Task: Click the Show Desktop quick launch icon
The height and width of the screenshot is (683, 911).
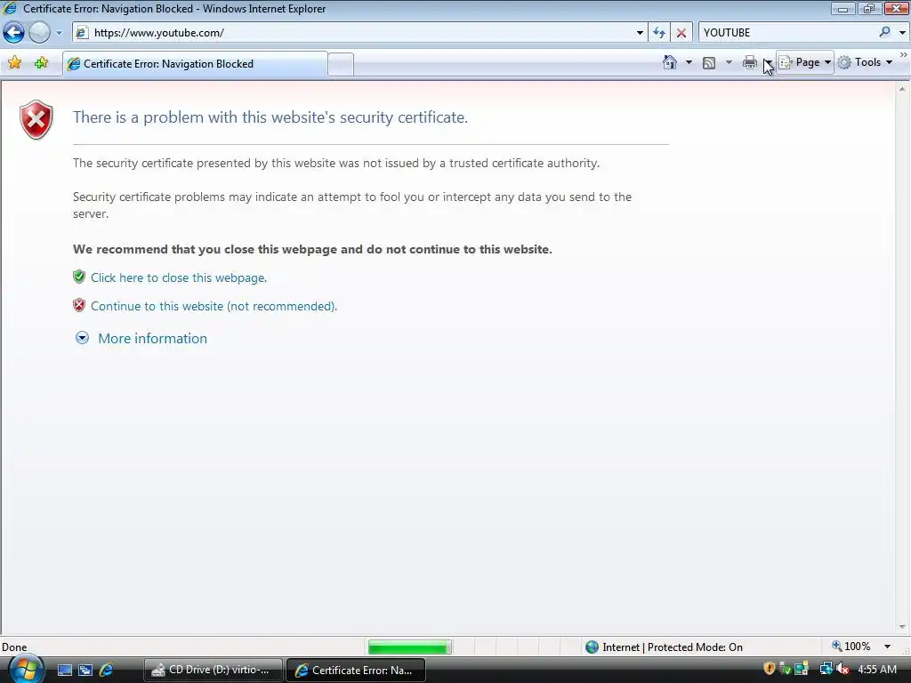Action: [64, 671]
